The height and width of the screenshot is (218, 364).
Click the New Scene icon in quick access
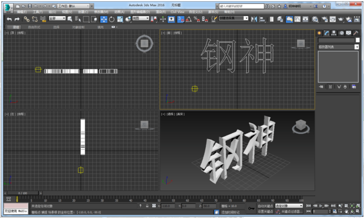pos(18,6)
